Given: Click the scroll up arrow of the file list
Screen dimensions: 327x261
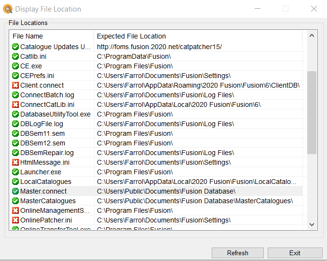Looking at the screenshot, I should tap(312, 36).
